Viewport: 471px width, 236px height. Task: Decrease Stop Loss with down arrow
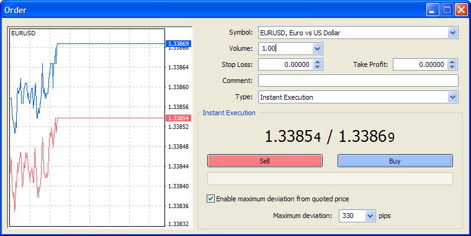[318, 66]
